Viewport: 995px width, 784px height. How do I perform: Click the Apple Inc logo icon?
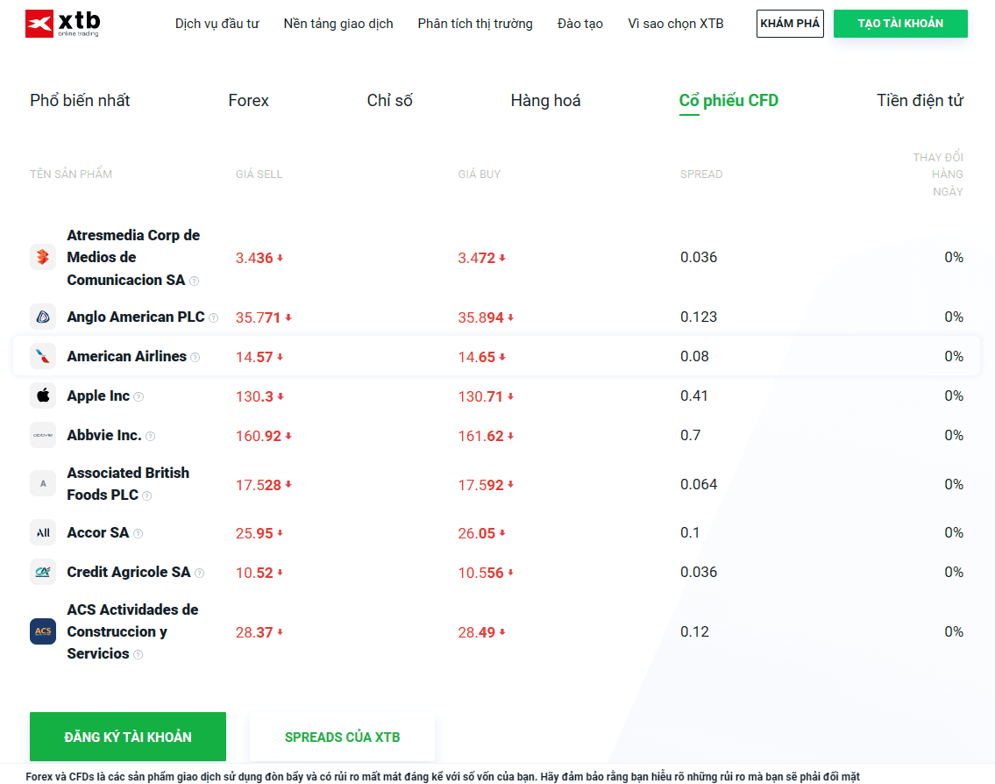42,396
